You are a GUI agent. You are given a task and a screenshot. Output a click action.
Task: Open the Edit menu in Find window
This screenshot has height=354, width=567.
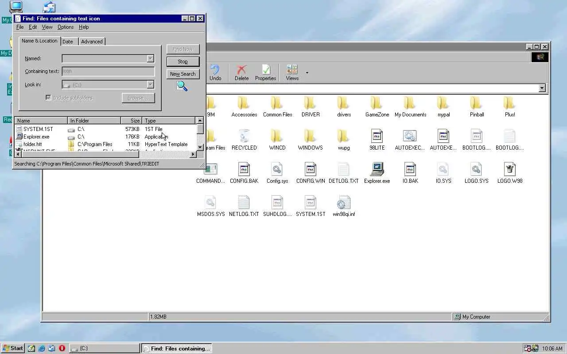[x=33, y=27]
